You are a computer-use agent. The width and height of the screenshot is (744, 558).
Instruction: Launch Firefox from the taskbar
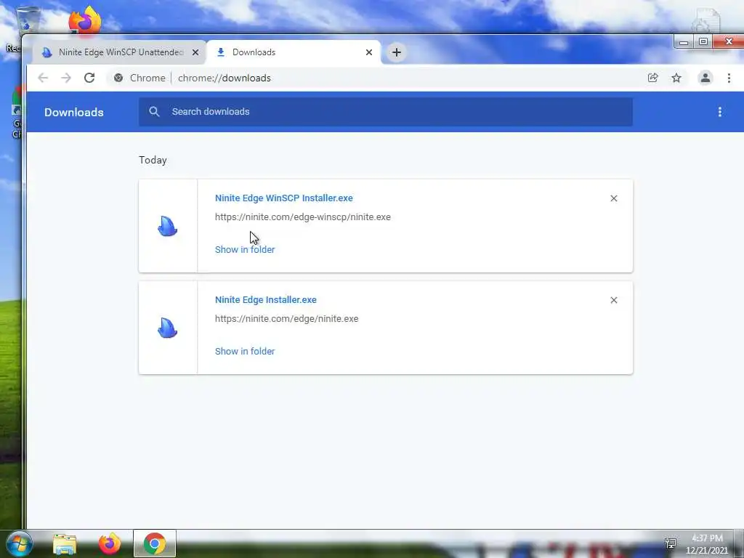pos(110,543)
